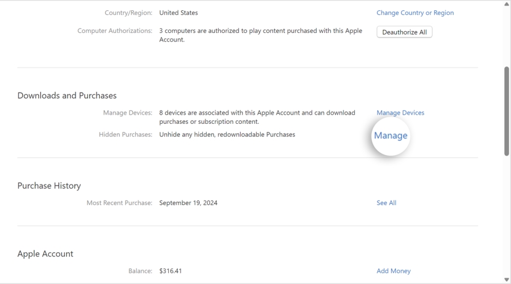This screenshot has height=284, width=511.
Task: Select the Computer Authorizations label
Action: tap(115, 31)
